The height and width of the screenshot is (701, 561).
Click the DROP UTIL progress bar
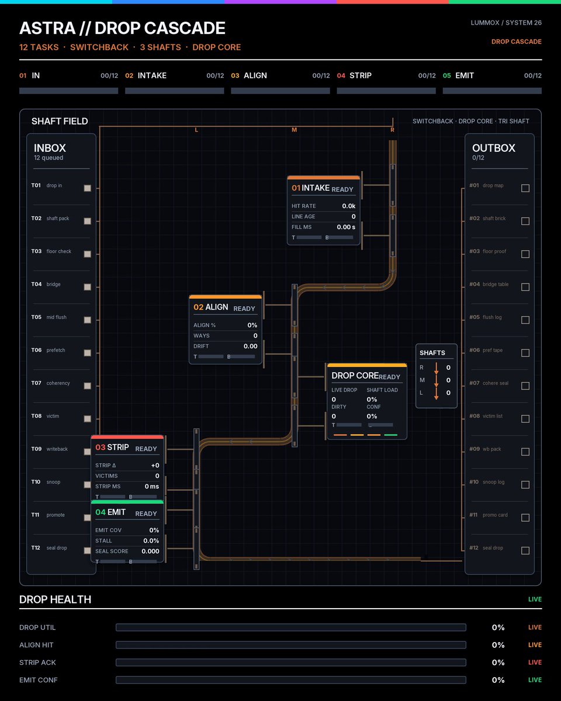[x=291, y=627]
